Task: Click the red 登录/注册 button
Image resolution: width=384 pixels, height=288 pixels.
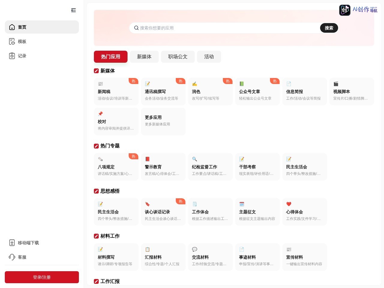Action: (x=42, y=277)
